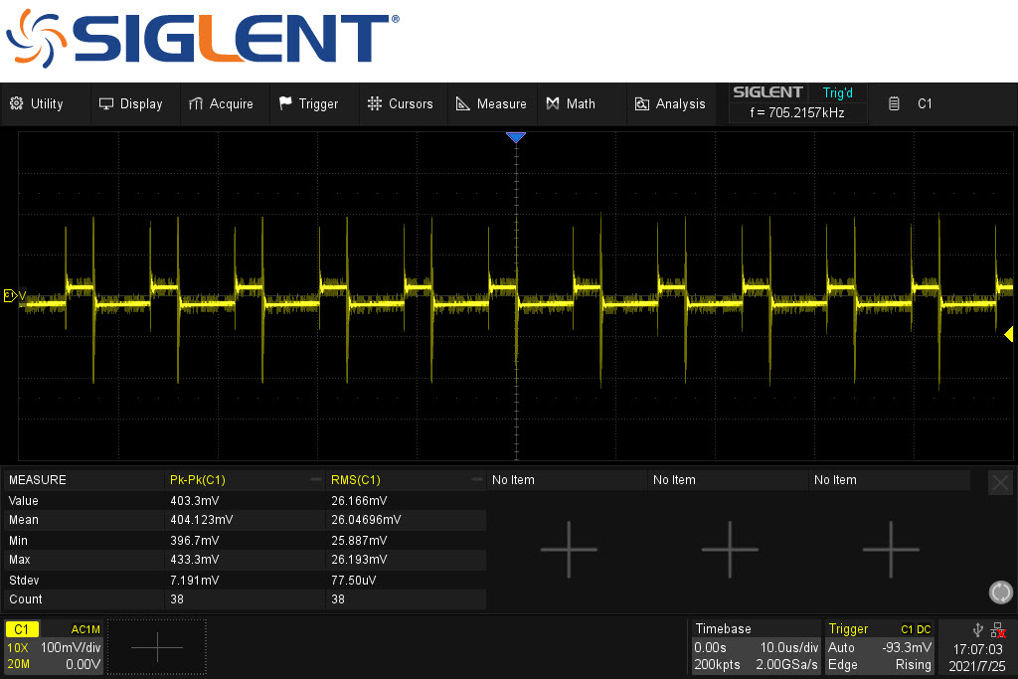Open the Display menu

coord(130,103)
